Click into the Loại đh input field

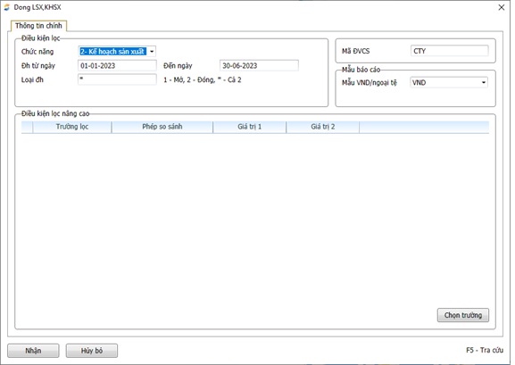(117, 79)
